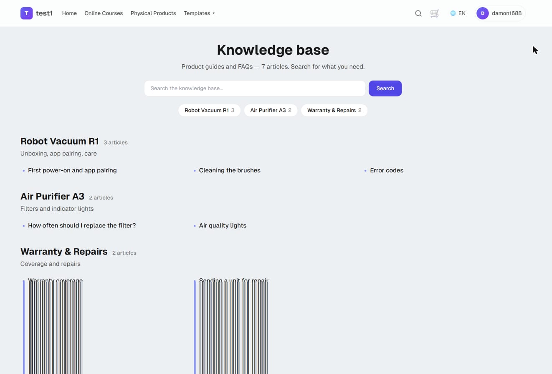Open Physical Products menu item
This screenshot has width=552, height=374.
point(153,13)
